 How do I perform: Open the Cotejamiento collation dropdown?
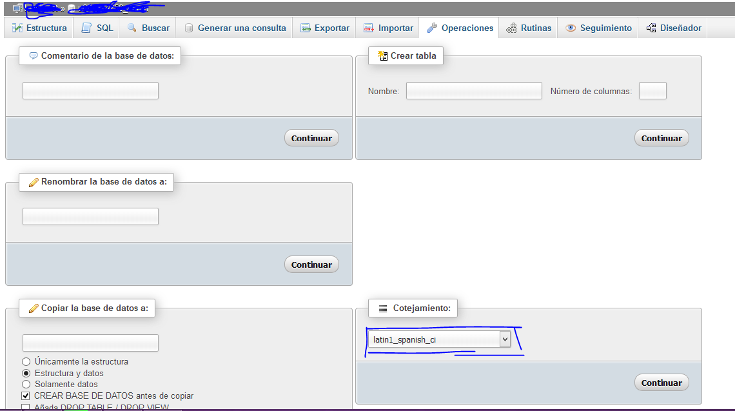coord(440,339)
